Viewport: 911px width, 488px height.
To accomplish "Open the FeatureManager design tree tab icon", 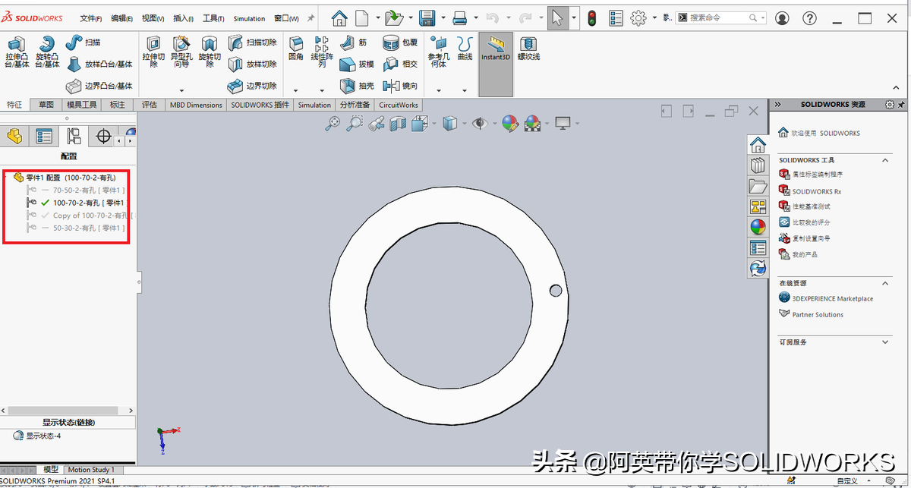I will point(14,136).
